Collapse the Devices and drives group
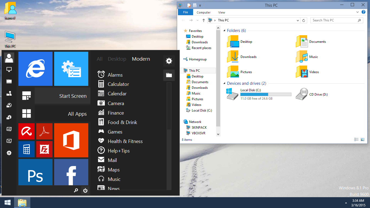Screen dimensions: 370x208 [x=225, y=84]
